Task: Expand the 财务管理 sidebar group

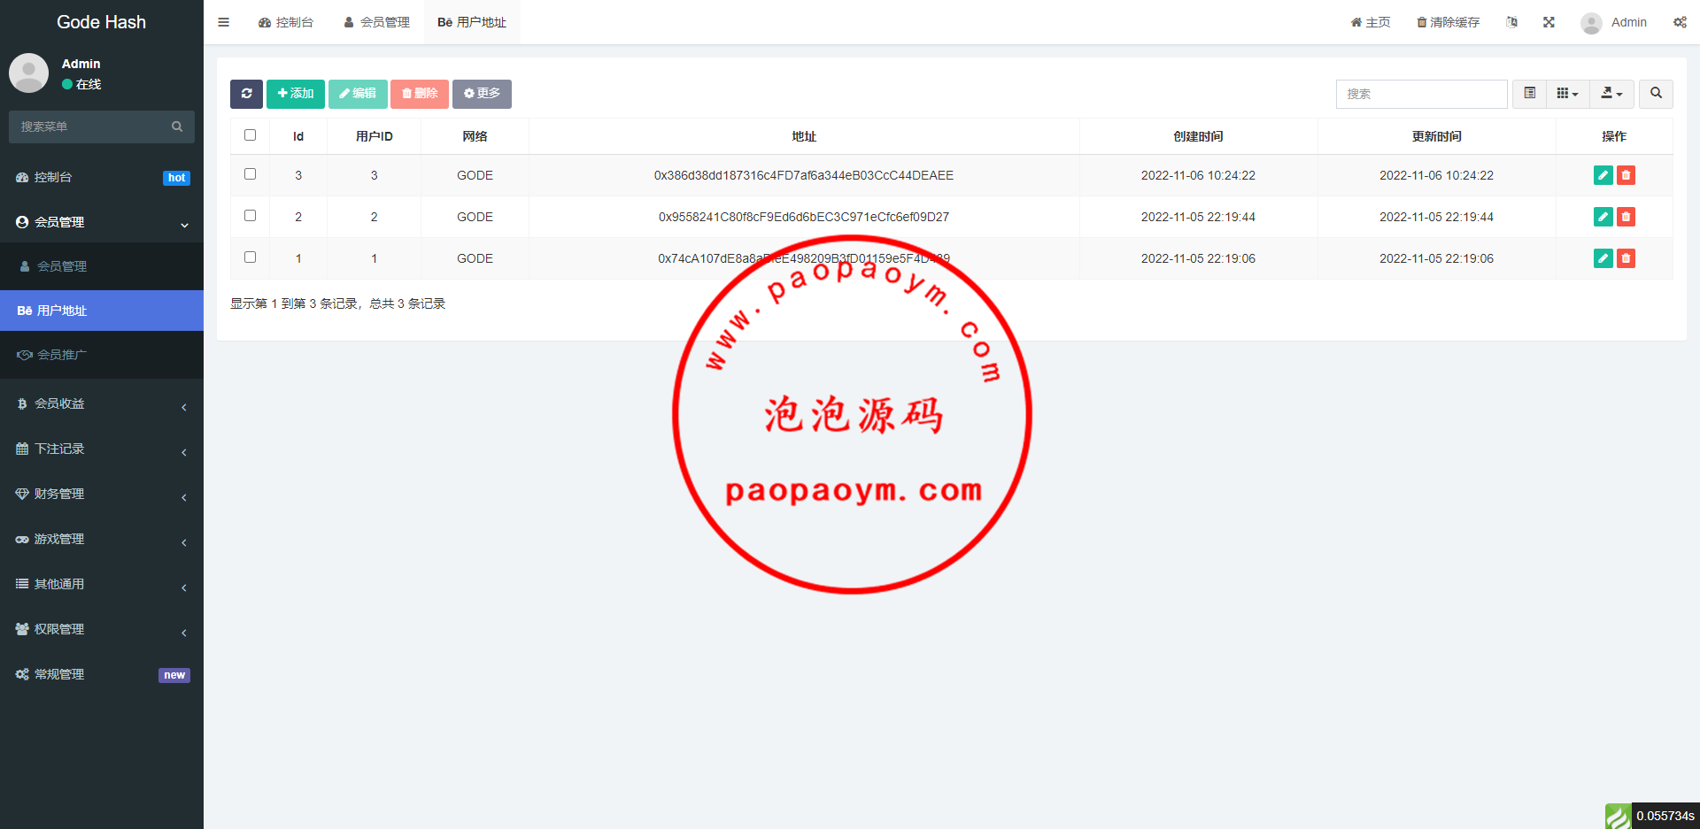Action: pos(102,494)
